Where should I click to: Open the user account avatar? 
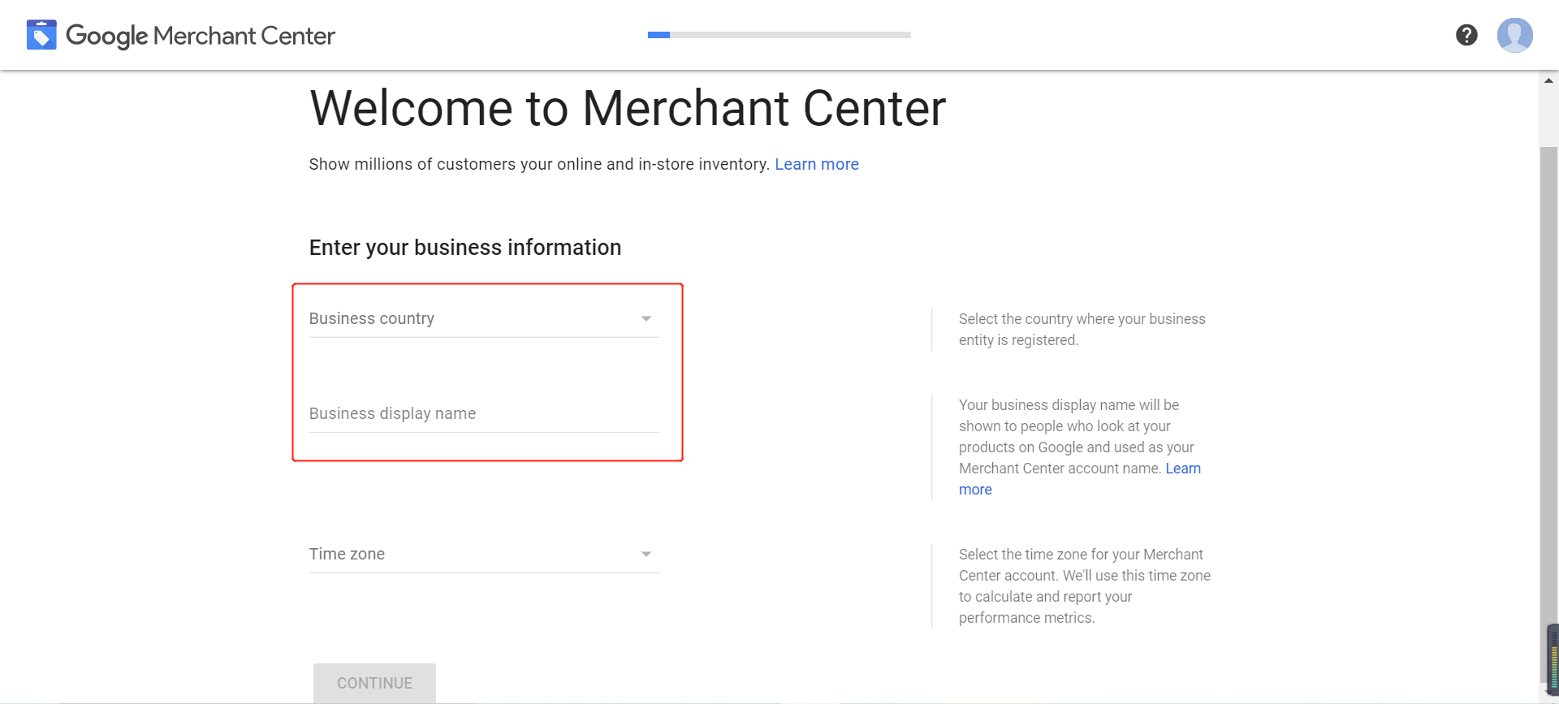tap(1515, 35)
